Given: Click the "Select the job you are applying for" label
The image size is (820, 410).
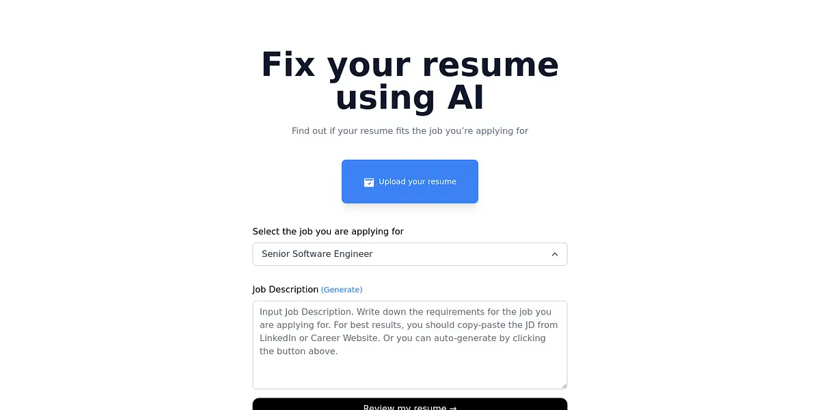Looking at the screenshot, I should coord(328,232).
